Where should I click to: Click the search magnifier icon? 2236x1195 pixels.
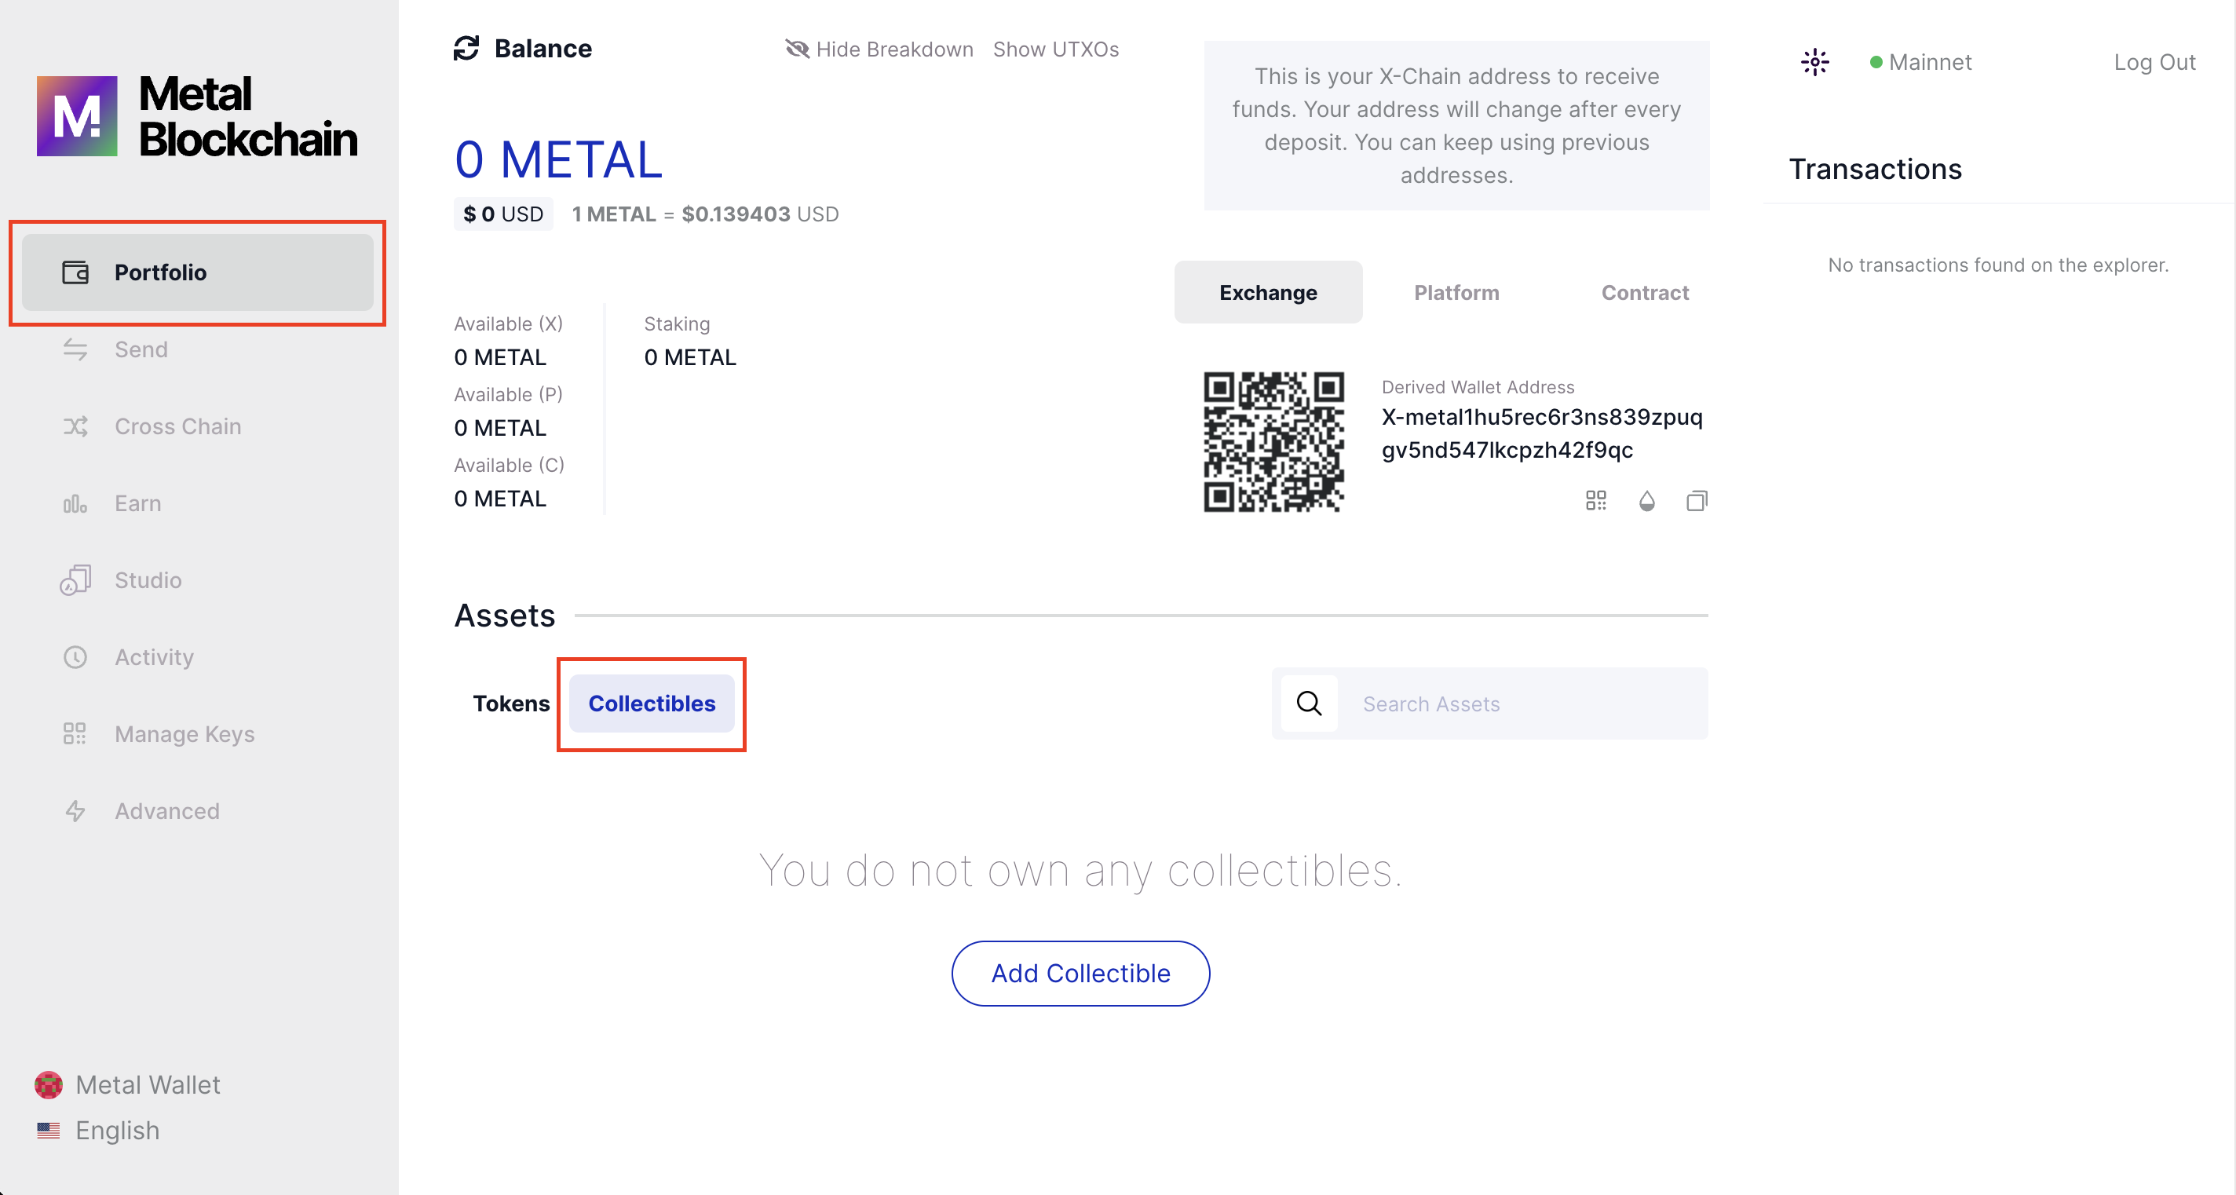coord(1309,703)
